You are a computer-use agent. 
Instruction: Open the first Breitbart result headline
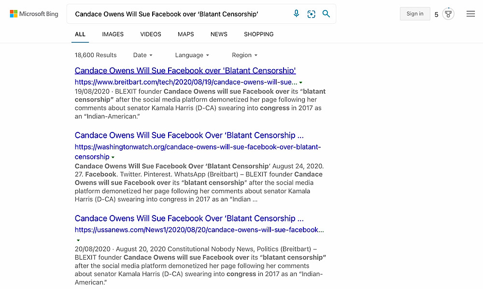point(185,71)
